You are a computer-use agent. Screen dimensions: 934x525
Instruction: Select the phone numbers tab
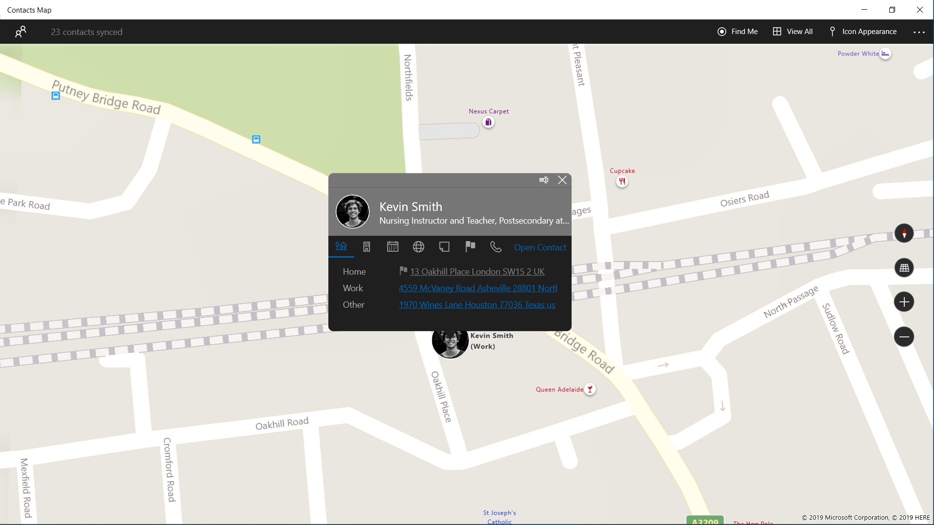click(x=496, y=247)
